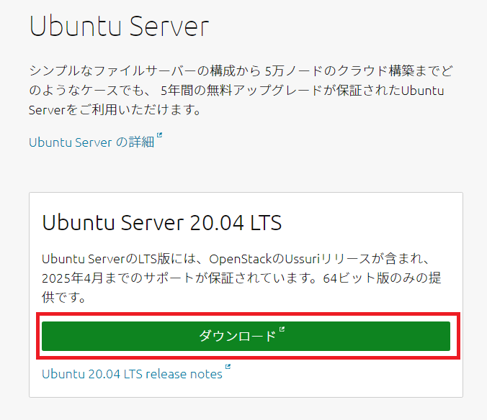This screenshot has width=487, height=420.
Task: Click 供です。 at end of card description
Action: [63, 297]
